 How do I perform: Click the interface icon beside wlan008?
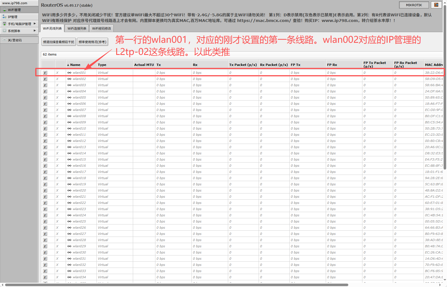[69, 116]
